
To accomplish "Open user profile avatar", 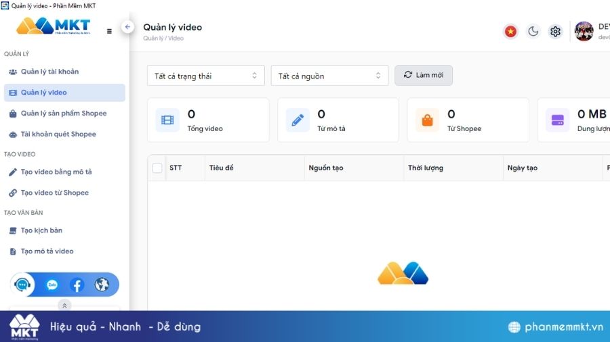I will point(584,31).
